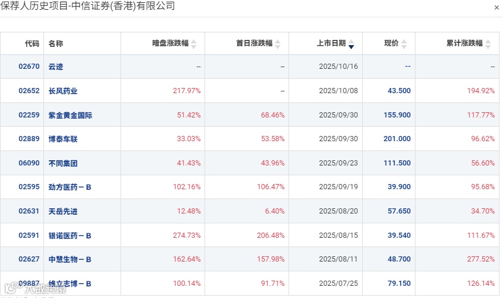This screenshot has height=298, width=503.
Task: Select cumulative gain 126.14%
Action: click(481, 284)
